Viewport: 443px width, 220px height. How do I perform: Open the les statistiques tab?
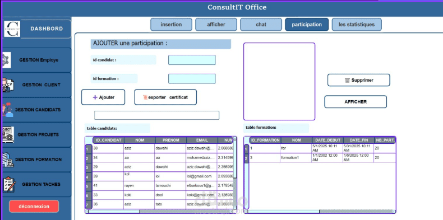tap(357, 25)
